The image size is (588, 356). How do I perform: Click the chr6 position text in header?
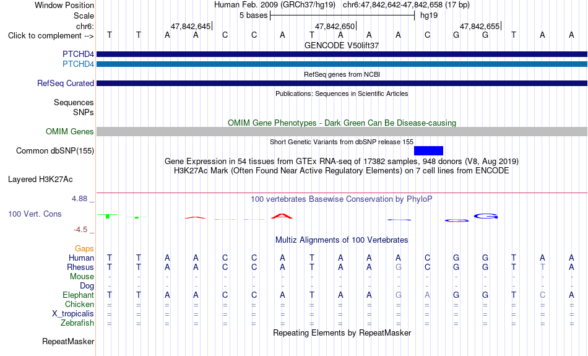(x=406, y=5)
